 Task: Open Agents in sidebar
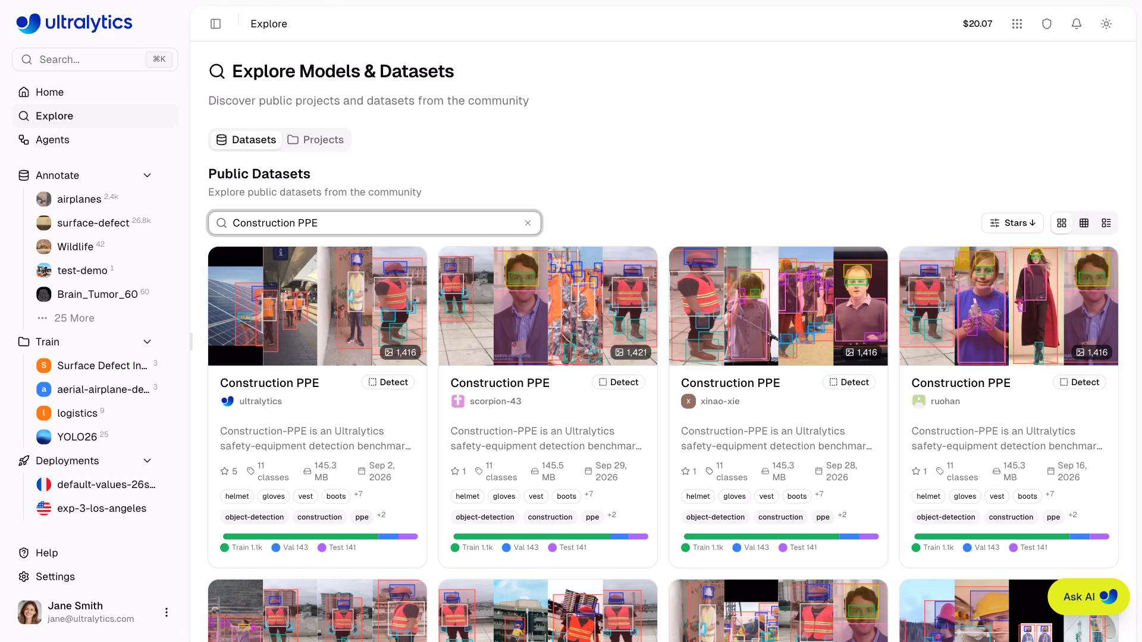click(x=95, y=140)
